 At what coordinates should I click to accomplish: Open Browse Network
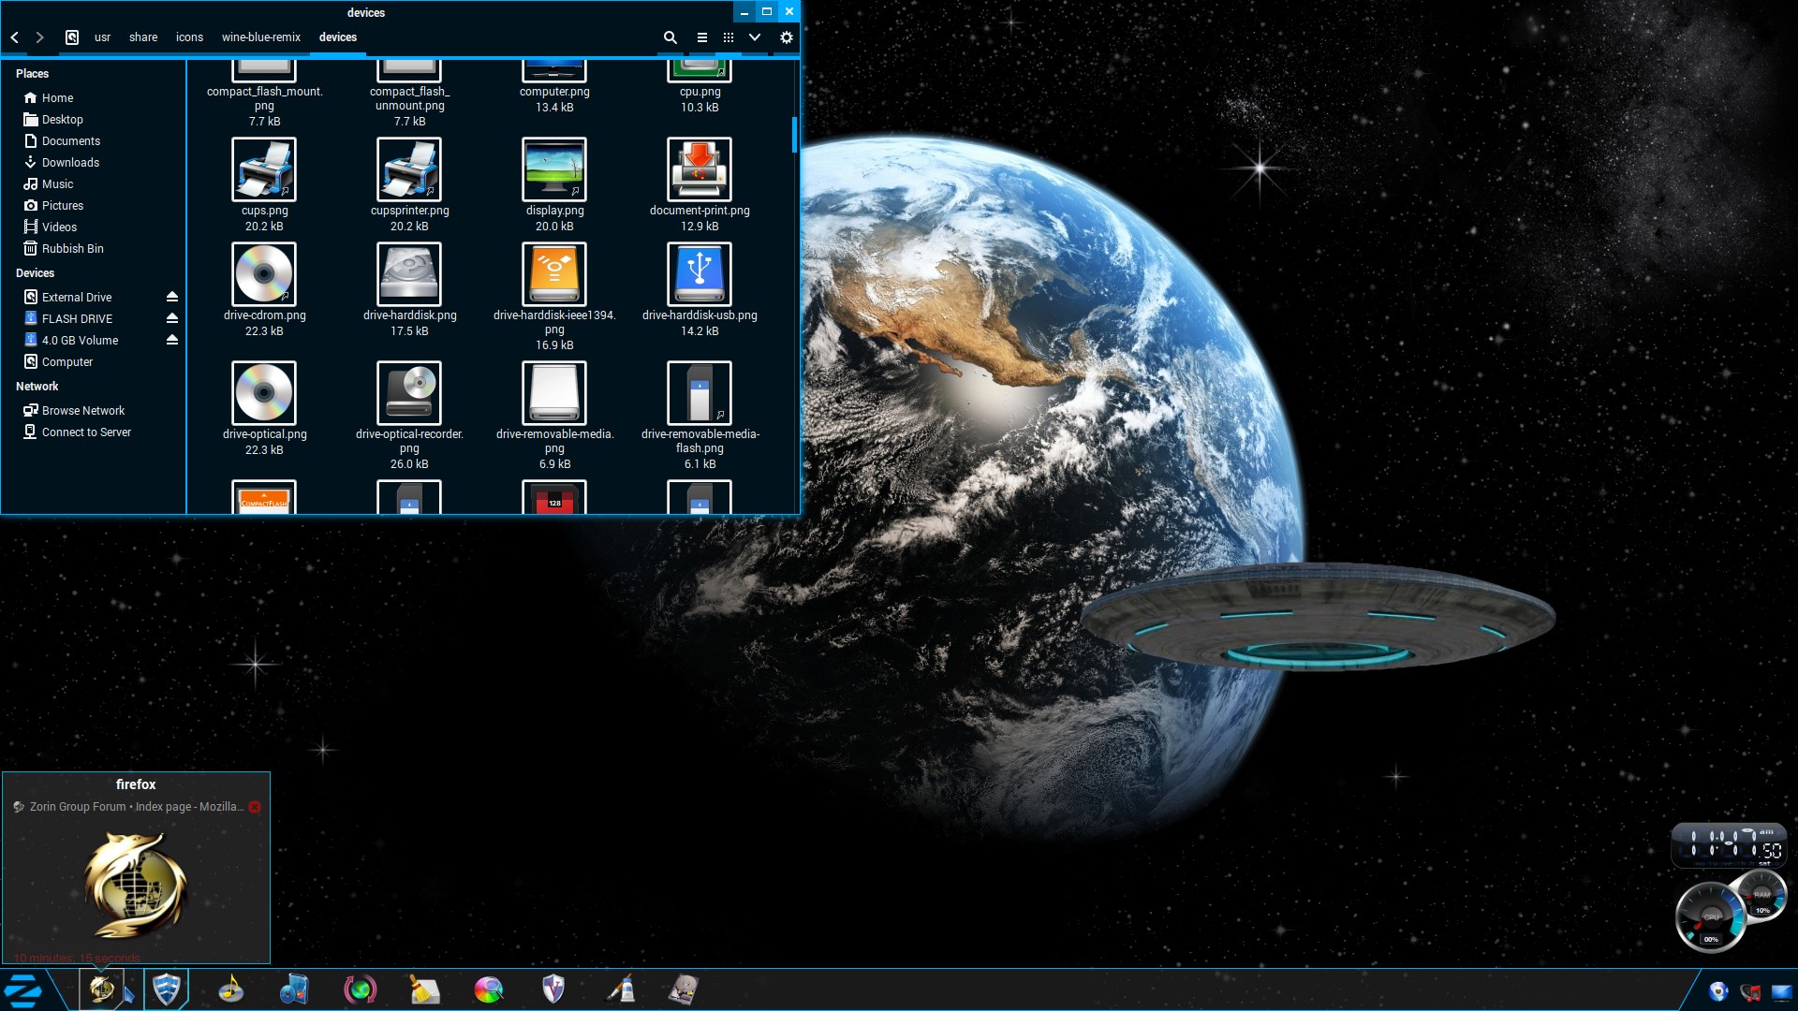(x=82, y=411)
